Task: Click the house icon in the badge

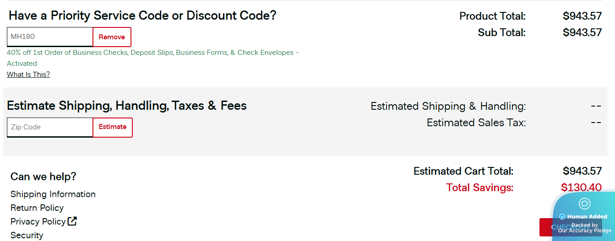Action: click(584, 204)
